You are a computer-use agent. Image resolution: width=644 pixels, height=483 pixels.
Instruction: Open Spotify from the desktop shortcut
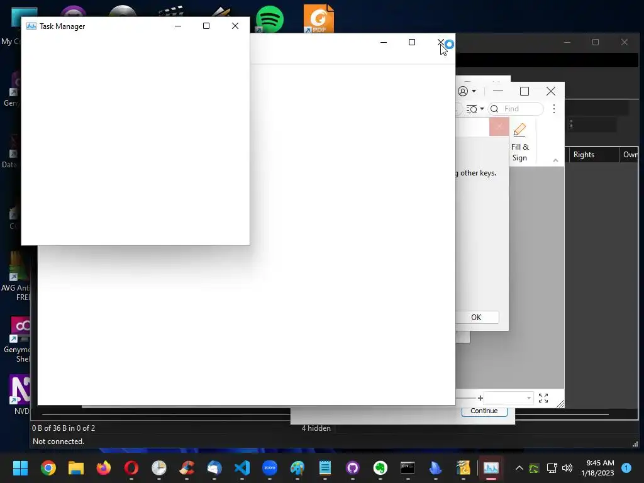tap(269, 19)
